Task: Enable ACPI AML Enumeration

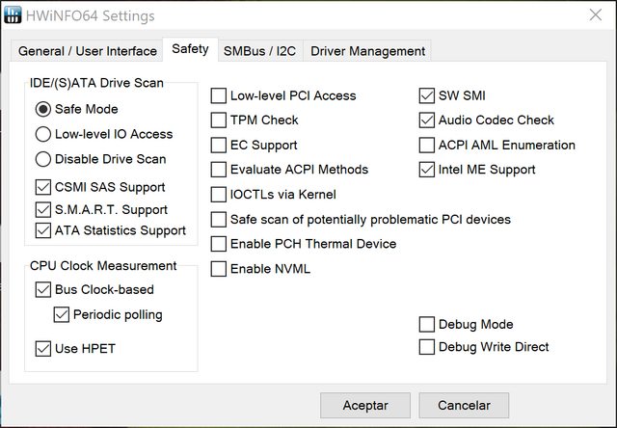Action: tap(426, 146)
